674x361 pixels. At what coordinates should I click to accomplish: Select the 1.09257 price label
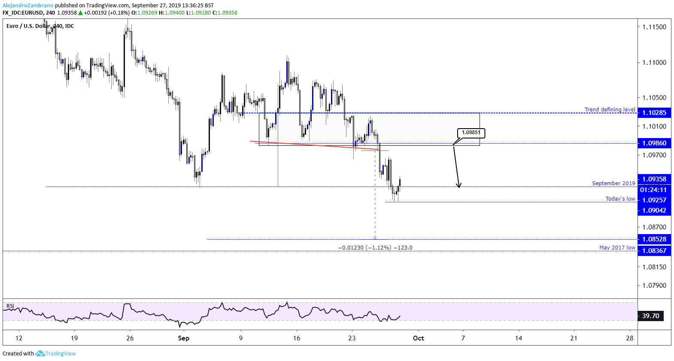coord(654,200)
